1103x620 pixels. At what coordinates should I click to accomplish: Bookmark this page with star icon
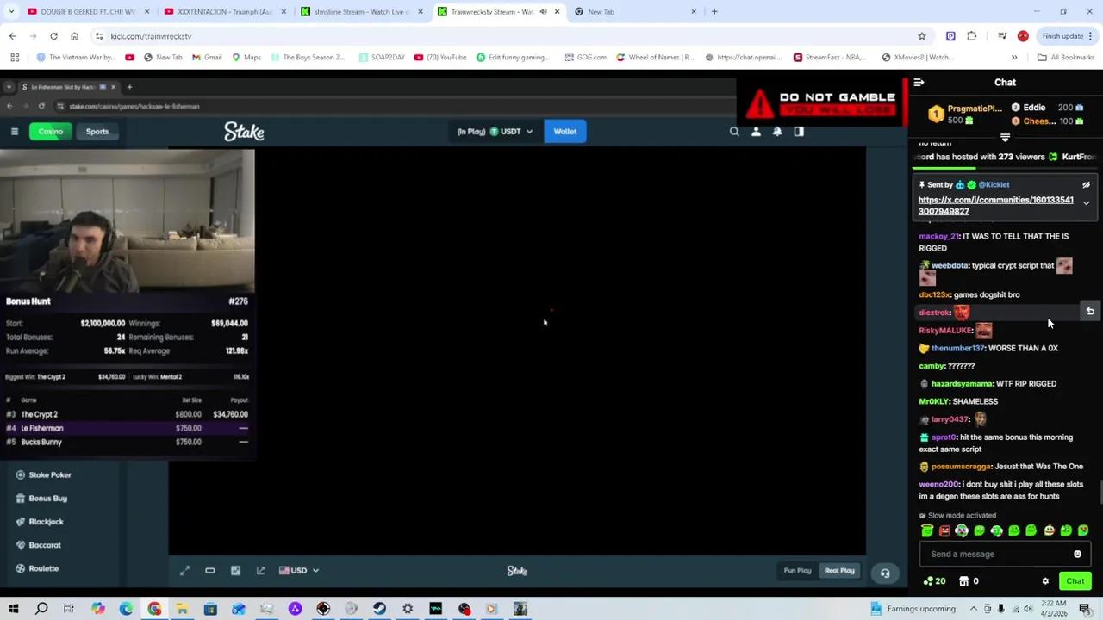pyautogui.click(x=921, y=36)
